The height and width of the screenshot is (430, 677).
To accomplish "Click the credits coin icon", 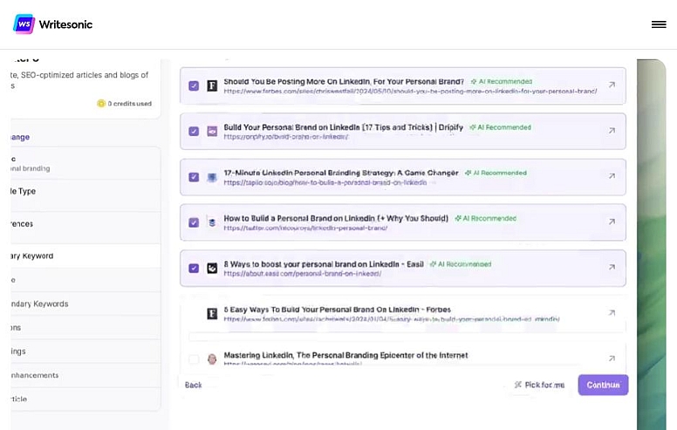I will coord(101,104).
